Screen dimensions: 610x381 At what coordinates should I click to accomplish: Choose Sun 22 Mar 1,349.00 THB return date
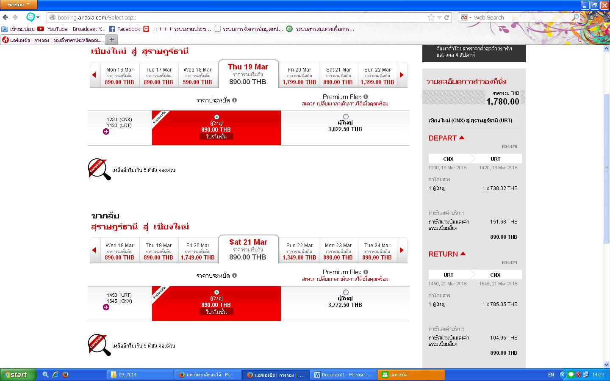[x=299, y=251]
